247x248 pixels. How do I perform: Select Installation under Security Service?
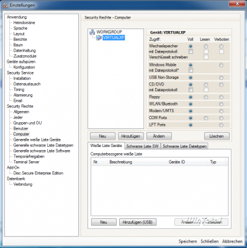(22, 79)
